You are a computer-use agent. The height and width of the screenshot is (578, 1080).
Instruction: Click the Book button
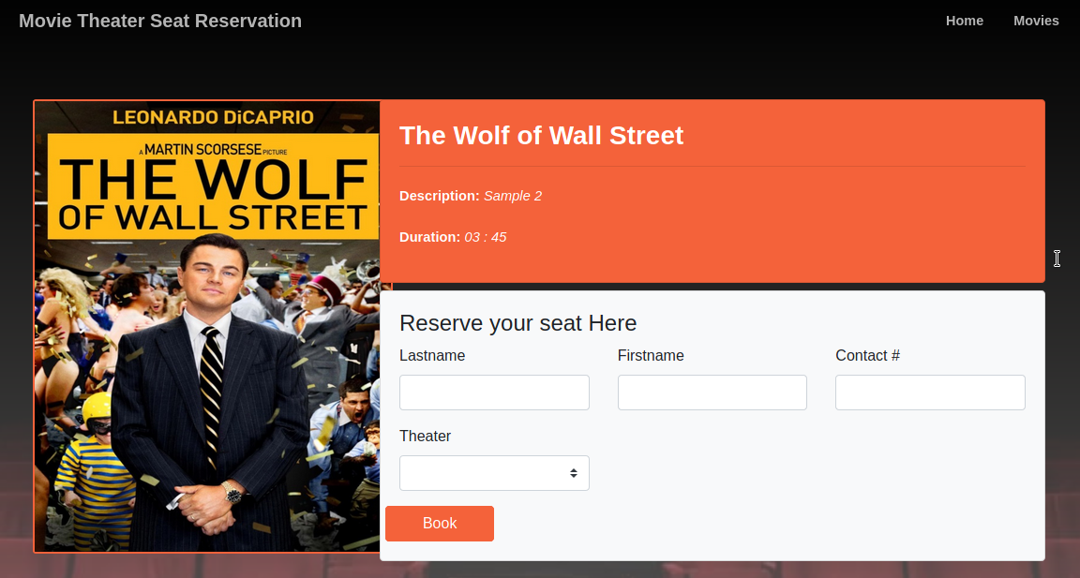(x=440, y=524)
